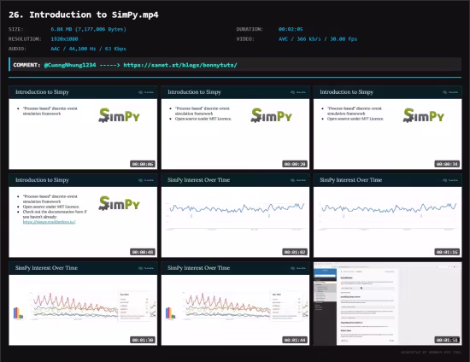Click the video title "26. Introduction to SimPy.mp4"
This screenshot has width=470, height=362.
click(x=84, y=15)
